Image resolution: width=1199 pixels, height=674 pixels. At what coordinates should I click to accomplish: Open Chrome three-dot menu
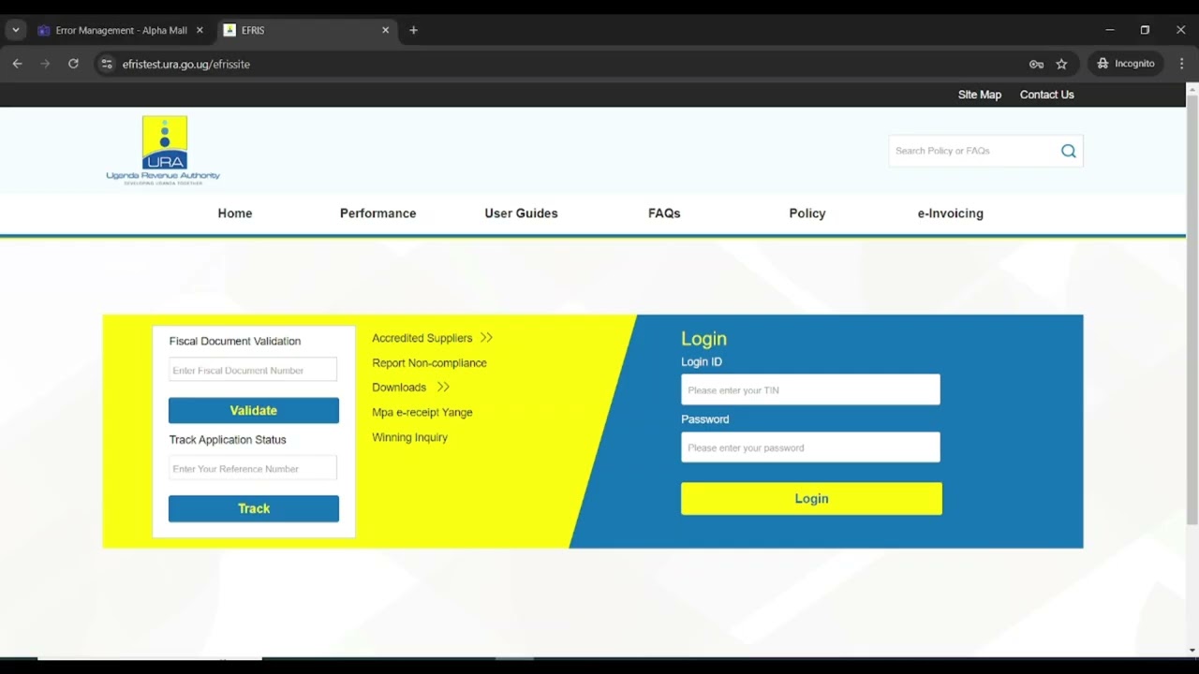pos(1181,64)
